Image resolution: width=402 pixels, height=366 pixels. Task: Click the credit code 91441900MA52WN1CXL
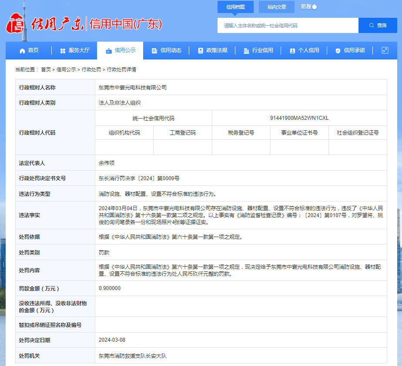click(299, 118)
